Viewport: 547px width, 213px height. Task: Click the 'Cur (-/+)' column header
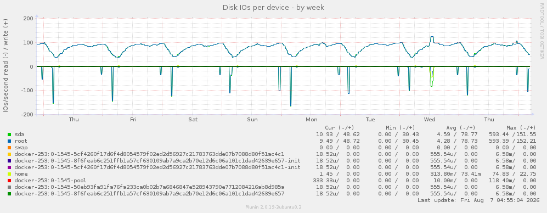340,128
